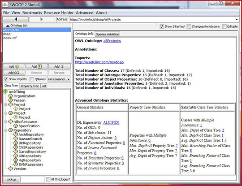Image resolution: width=242 pixels, height=186 pixels.
Task: Select doap in the Ontology List
Action: tap(37, 34)
